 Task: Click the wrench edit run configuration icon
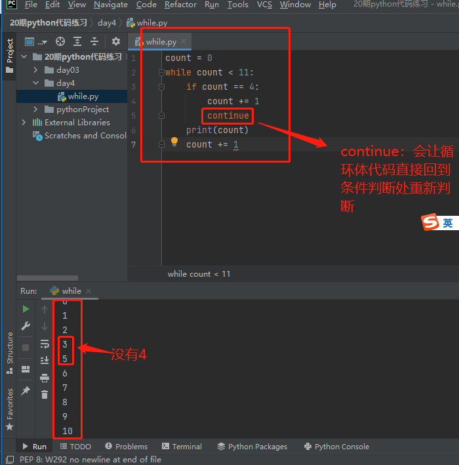point(26,326)
